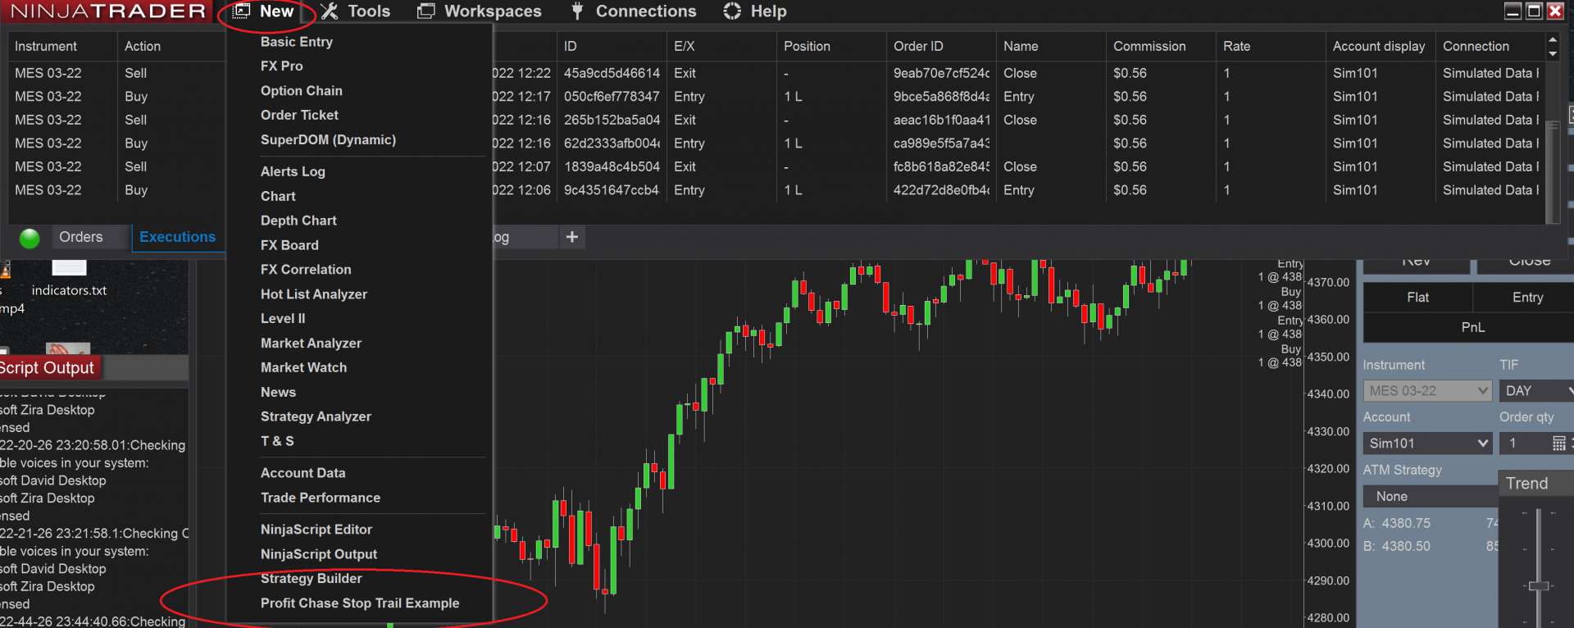Open the Help menu

(x=755, y=11)
